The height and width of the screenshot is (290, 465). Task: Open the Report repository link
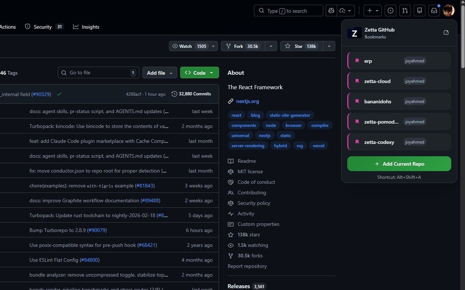(247, 266)
